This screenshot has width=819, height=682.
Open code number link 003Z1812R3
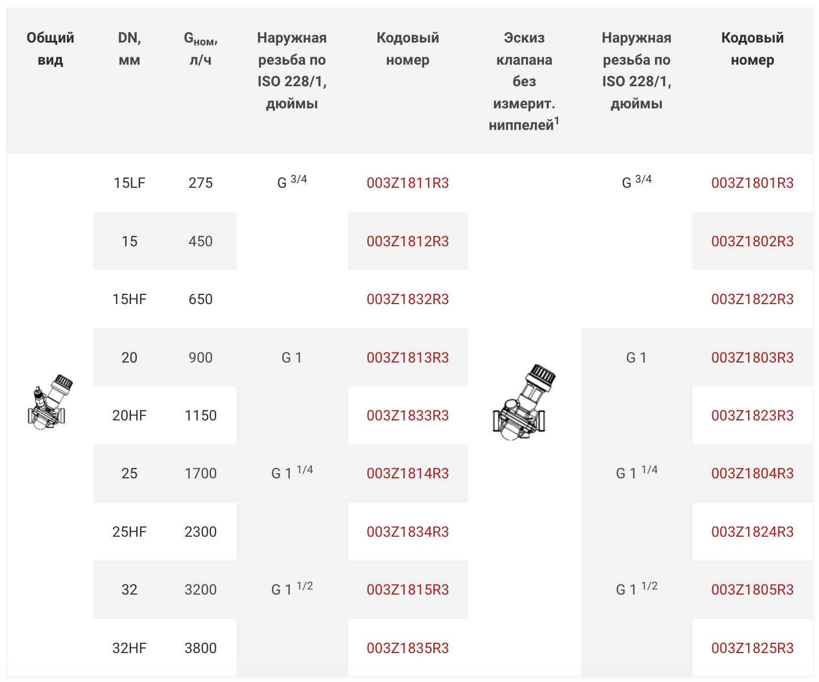coord(408,242)
